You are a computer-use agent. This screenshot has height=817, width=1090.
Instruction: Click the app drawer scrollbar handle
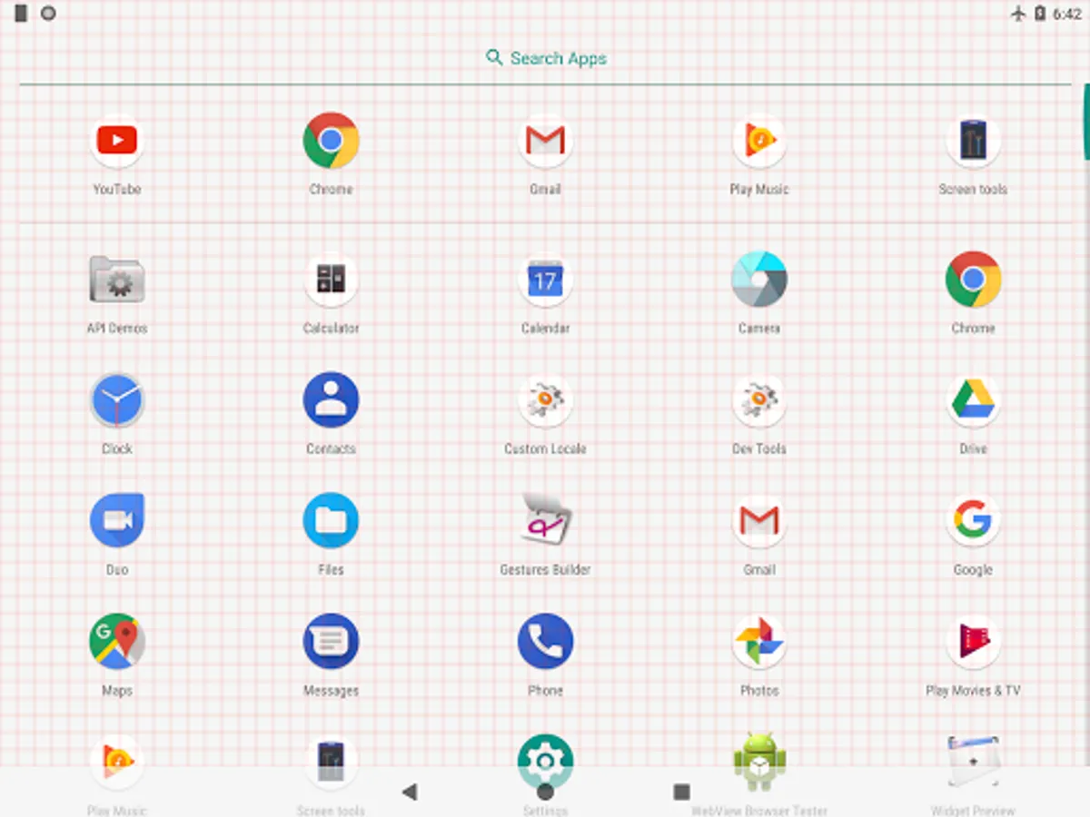coord(1085,122)
